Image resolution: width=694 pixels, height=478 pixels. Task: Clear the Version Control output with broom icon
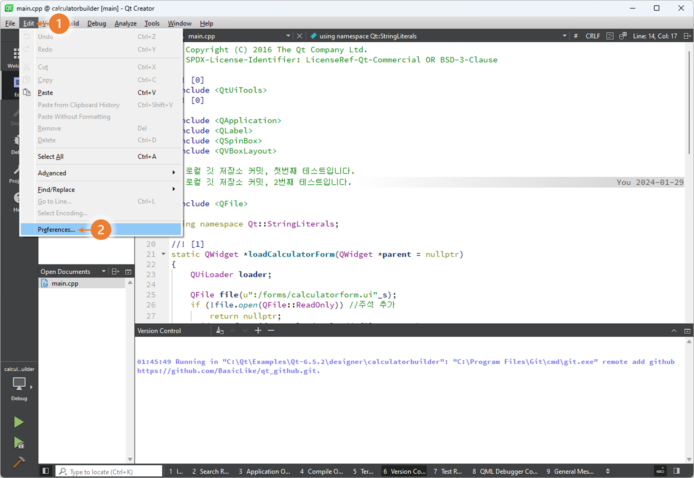click(220, 331)
